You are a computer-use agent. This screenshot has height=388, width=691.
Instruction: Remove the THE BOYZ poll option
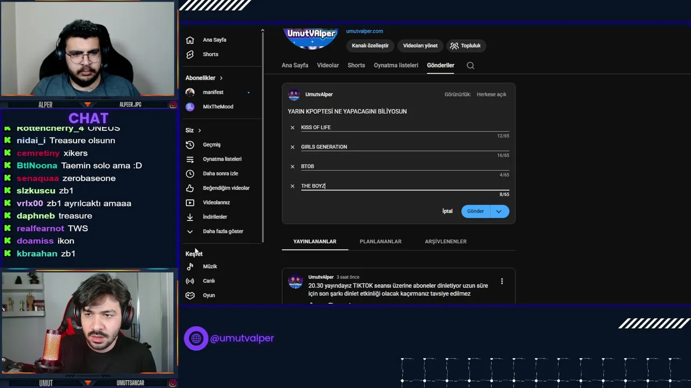[x=293, y=186]
